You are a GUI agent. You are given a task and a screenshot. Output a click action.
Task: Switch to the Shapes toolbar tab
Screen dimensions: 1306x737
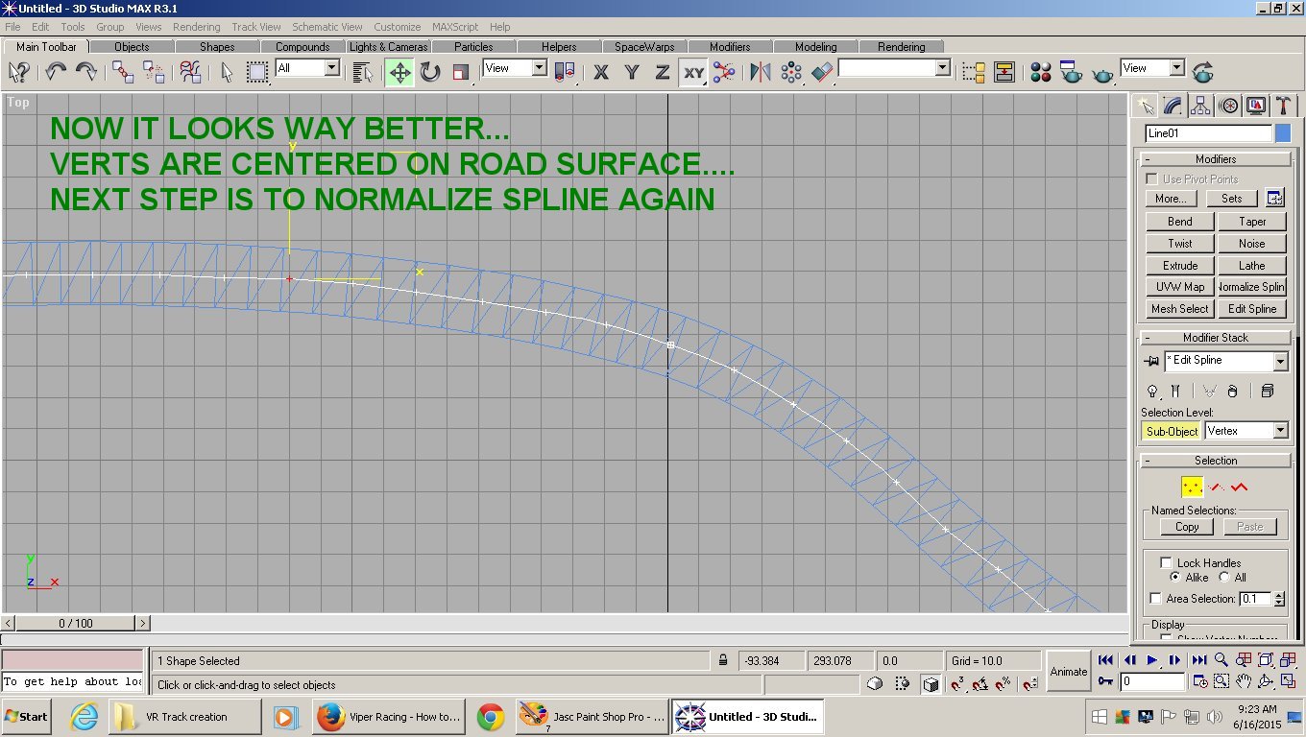click(x=217, y=47)
